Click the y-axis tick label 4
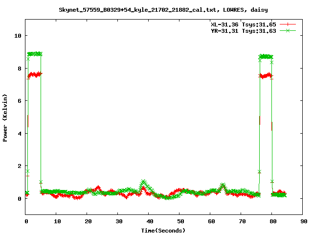The image size is (313, 235). 20,134
